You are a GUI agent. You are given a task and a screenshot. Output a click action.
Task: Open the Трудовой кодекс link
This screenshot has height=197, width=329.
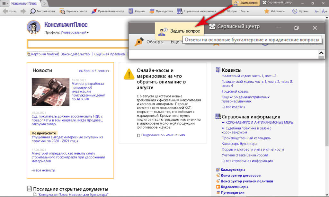click(x=235, y=92)
